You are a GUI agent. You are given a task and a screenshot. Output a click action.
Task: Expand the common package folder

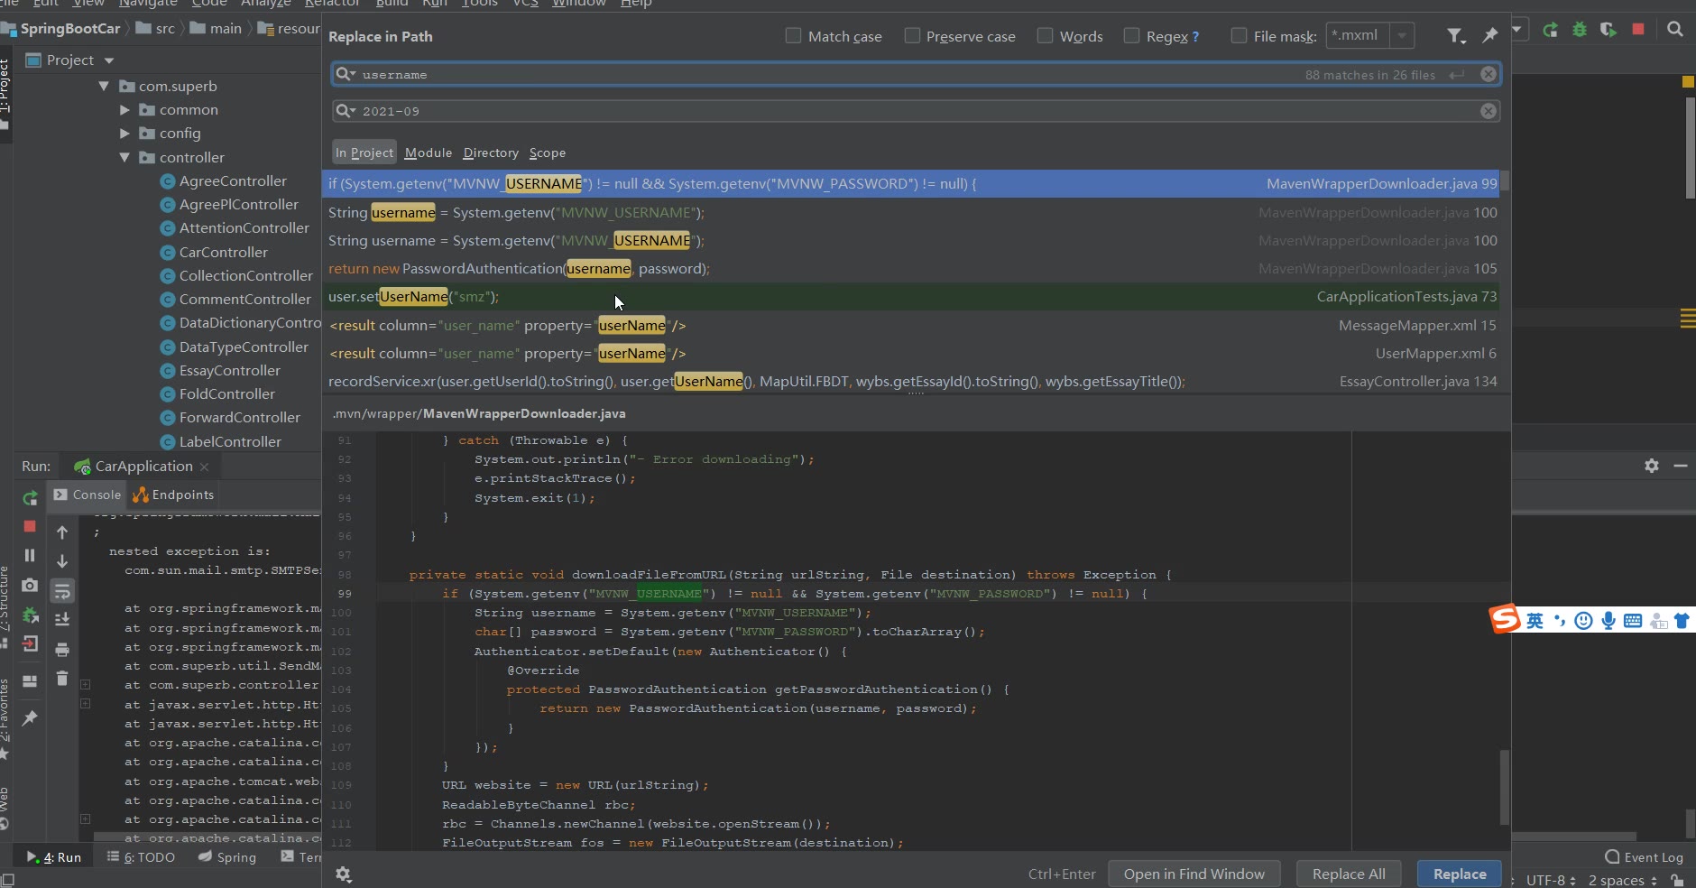coord(125,110)
